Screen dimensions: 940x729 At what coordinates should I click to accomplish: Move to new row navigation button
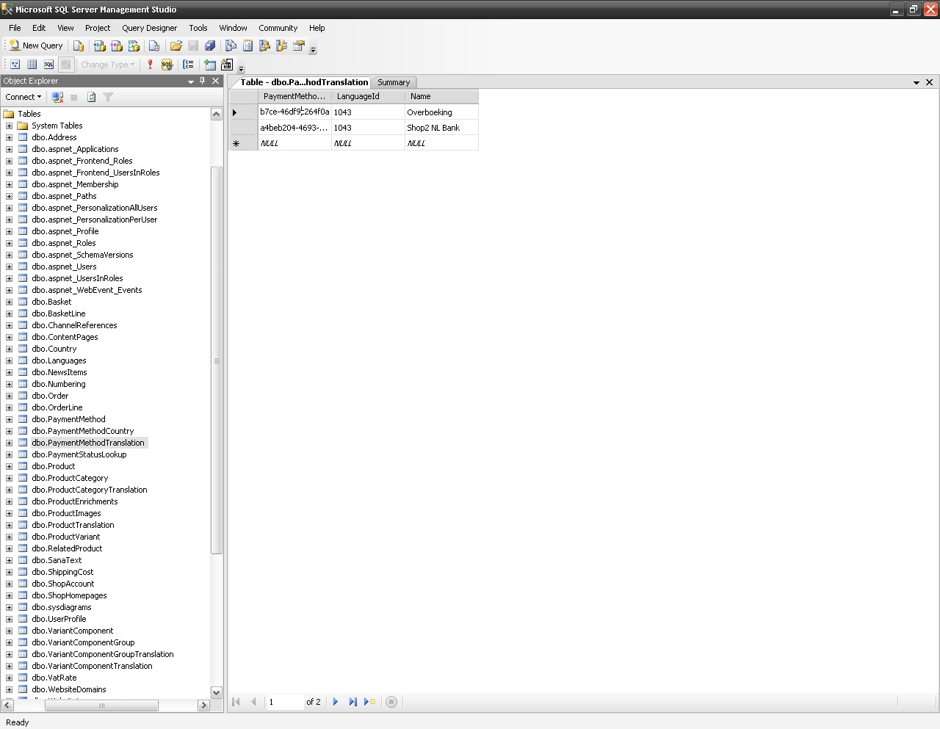[370, 702]
